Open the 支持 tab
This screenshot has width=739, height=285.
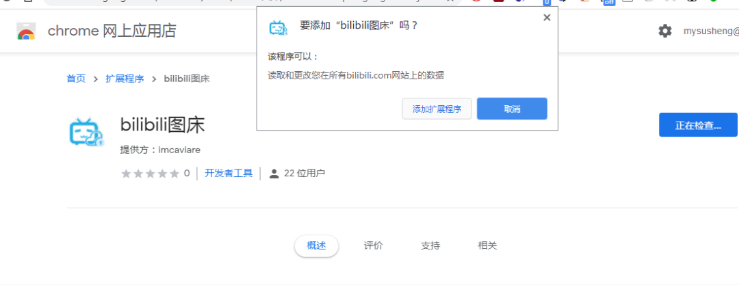click(x=430, y=246)
